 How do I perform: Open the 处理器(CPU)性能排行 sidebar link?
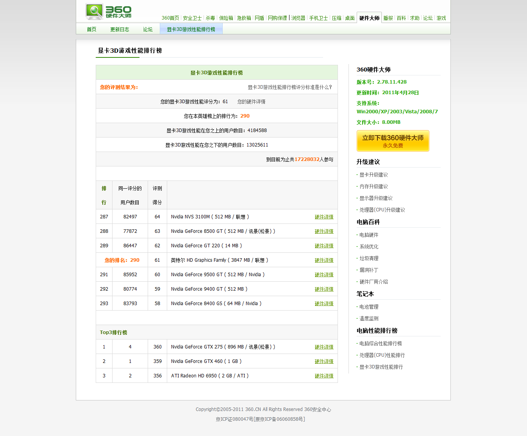tap(382, 355)
